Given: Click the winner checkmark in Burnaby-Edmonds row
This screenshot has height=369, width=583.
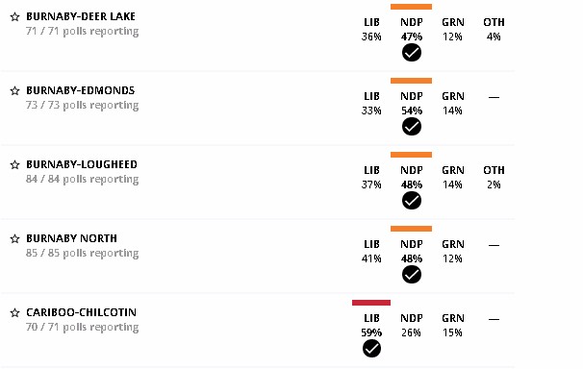Looking at the screenshot, I should 412,127.
